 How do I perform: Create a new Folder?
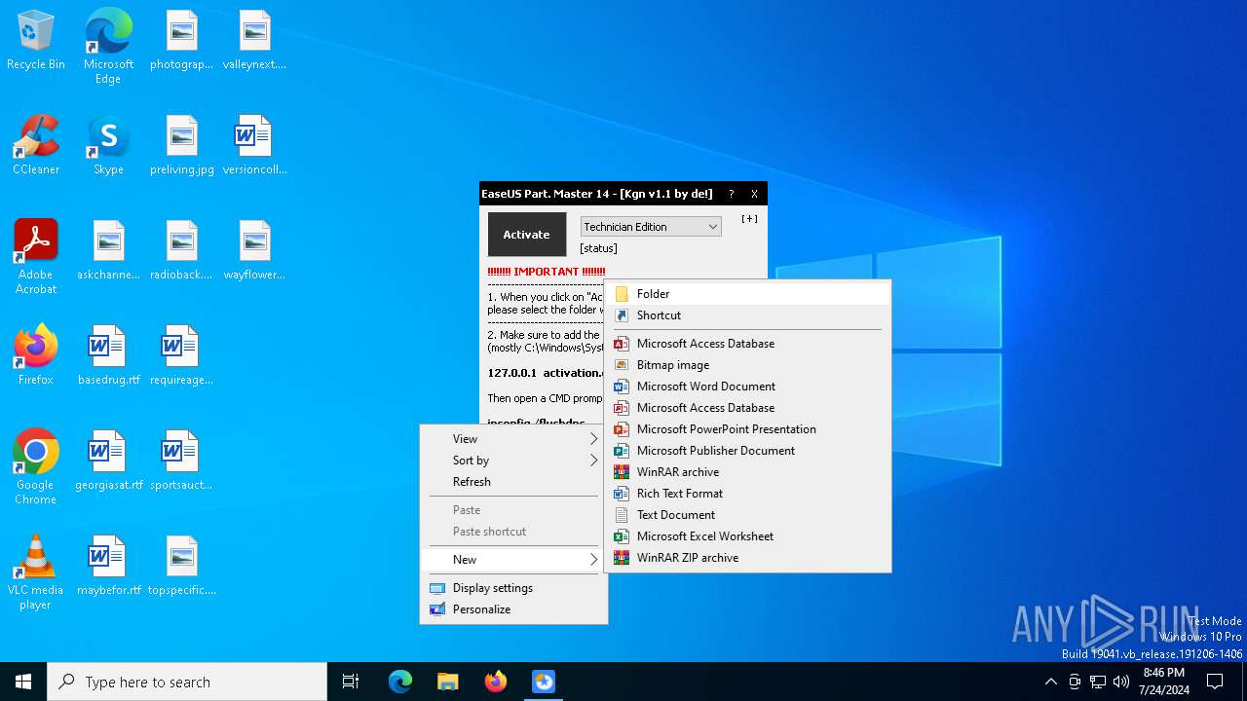(747, 294)
